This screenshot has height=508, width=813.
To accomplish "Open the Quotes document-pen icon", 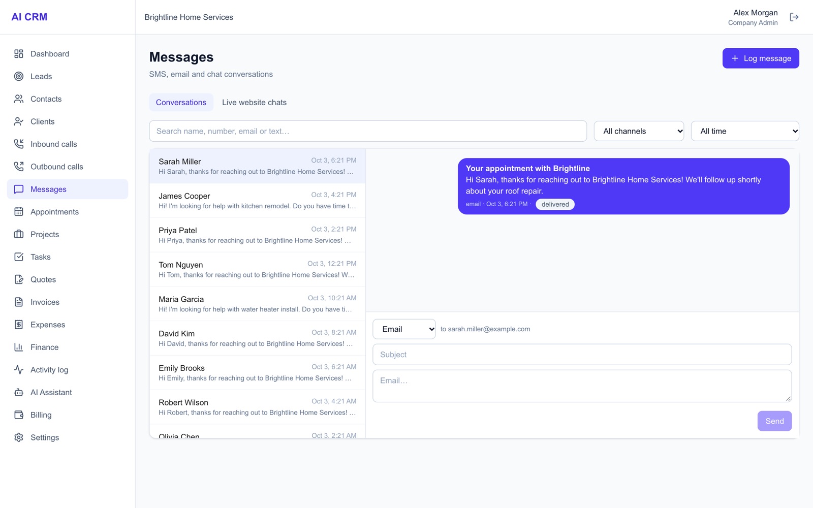I will 19,279.
